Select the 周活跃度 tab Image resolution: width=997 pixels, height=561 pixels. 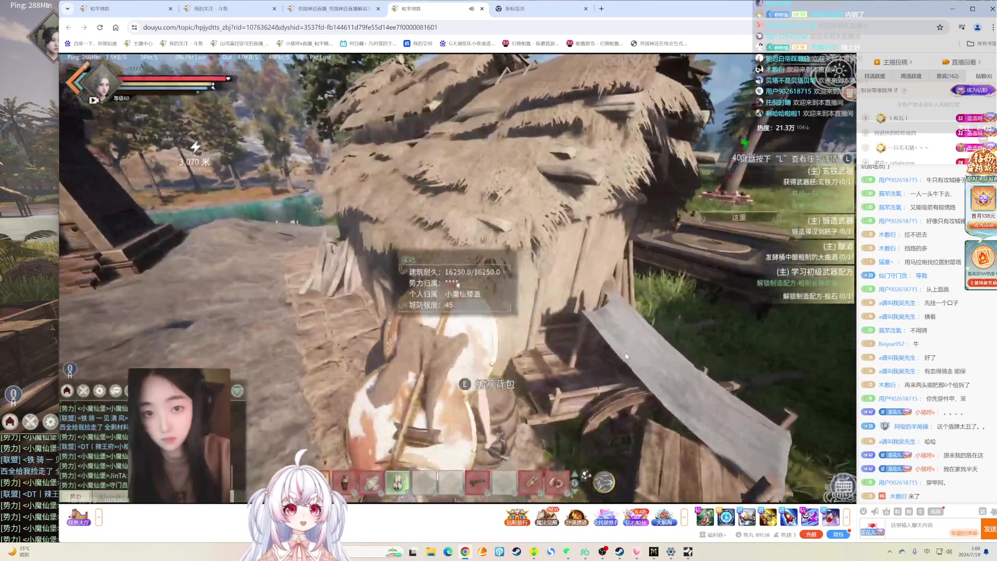pos(911,76)
